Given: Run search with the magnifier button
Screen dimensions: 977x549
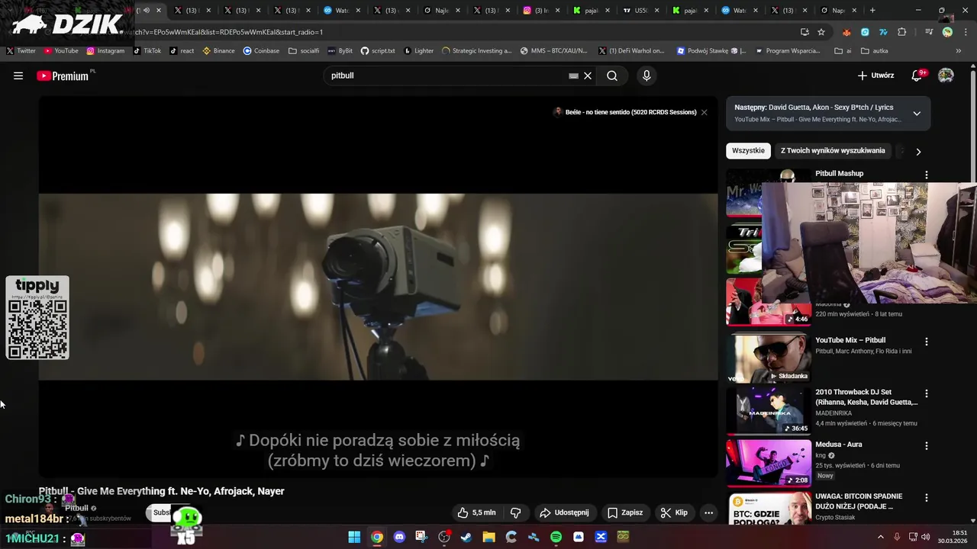Looking at the screenshot, I should pyautogui.click(x=612, y=75).
